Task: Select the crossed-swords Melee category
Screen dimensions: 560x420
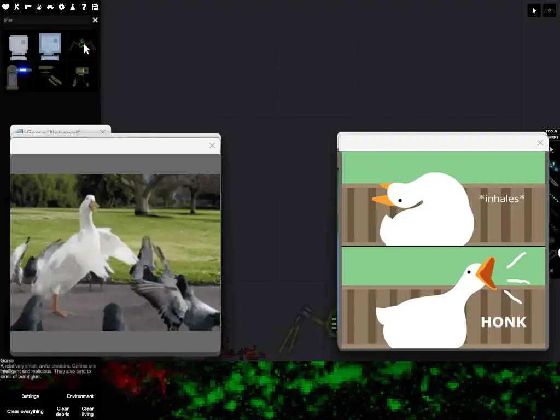Action: click(x=17, y=7)
